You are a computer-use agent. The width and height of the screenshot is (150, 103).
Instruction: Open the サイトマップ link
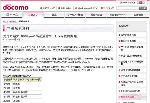click(108, 8)
